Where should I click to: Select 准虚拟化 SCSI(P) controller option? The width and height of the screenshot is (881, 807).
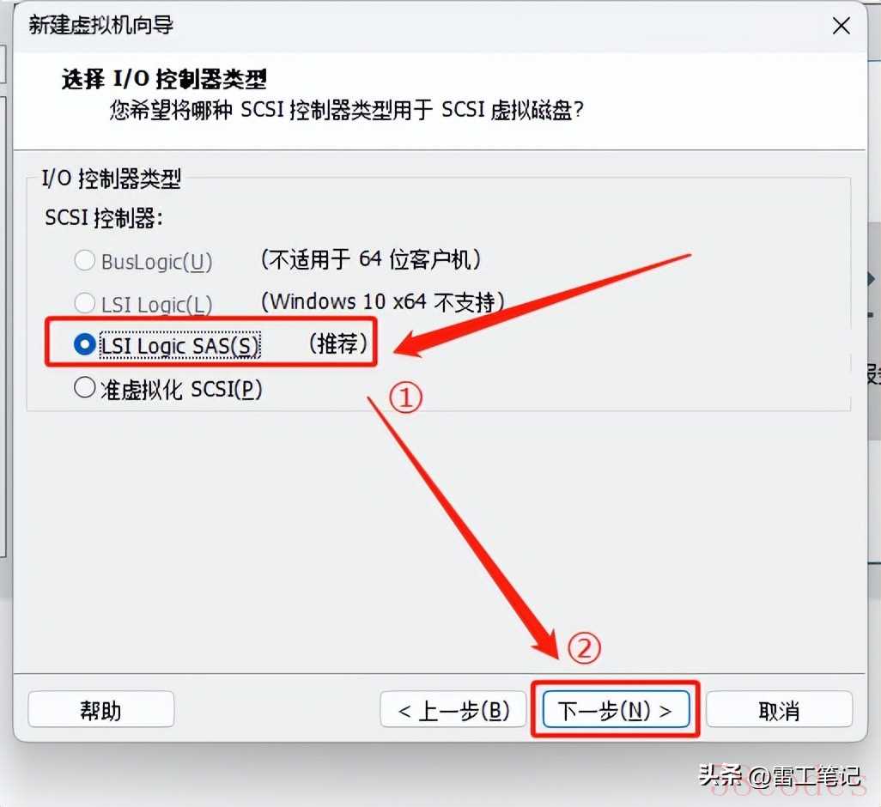pyautogui.click(x=168, y=389)
